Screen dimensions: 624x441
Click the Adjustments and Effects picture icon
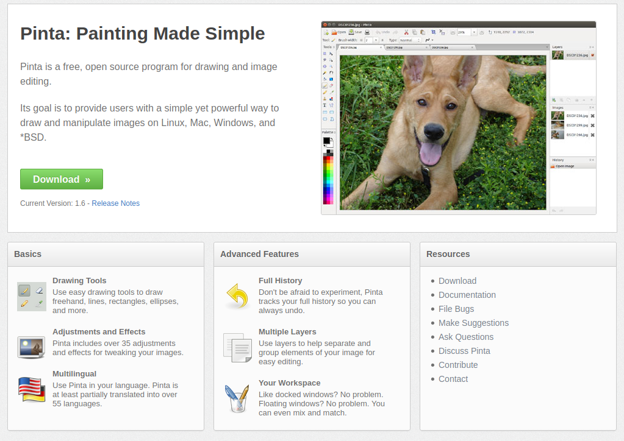coord(32,347)
